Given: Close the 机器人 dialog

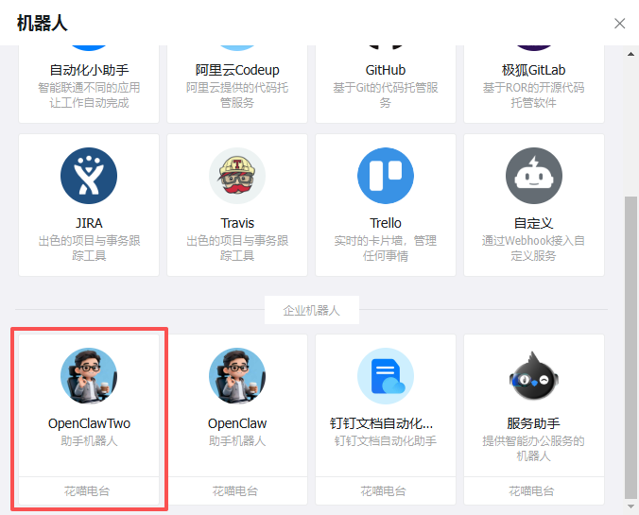Looking at the screenshot, I should tap(620, 24).
